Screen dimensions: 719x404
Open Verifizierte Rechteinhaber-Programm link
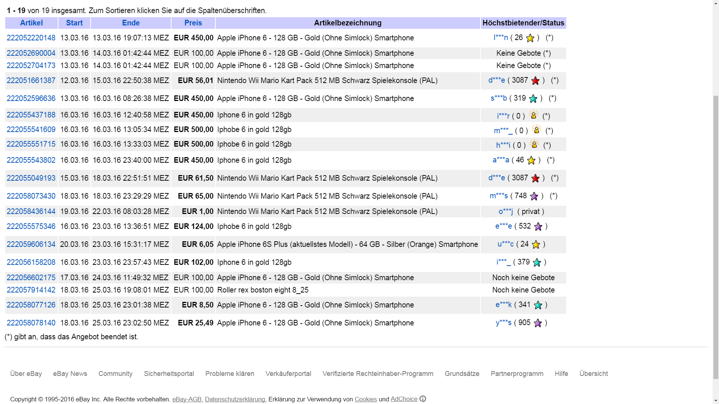pyautogui.click(x=378, y=374)
